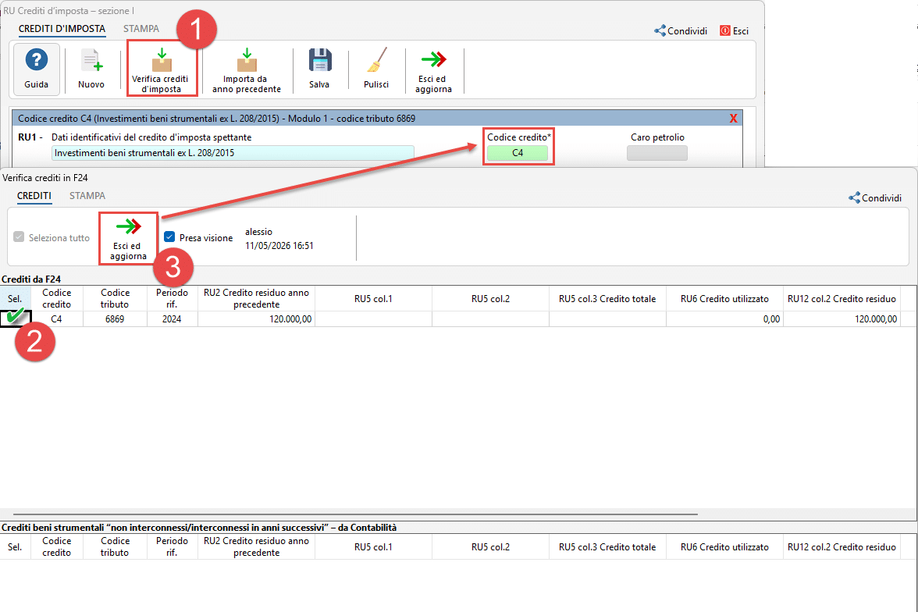Click Importa da anno precedente
The image size is (918, 612).
[x=247, y=70]
